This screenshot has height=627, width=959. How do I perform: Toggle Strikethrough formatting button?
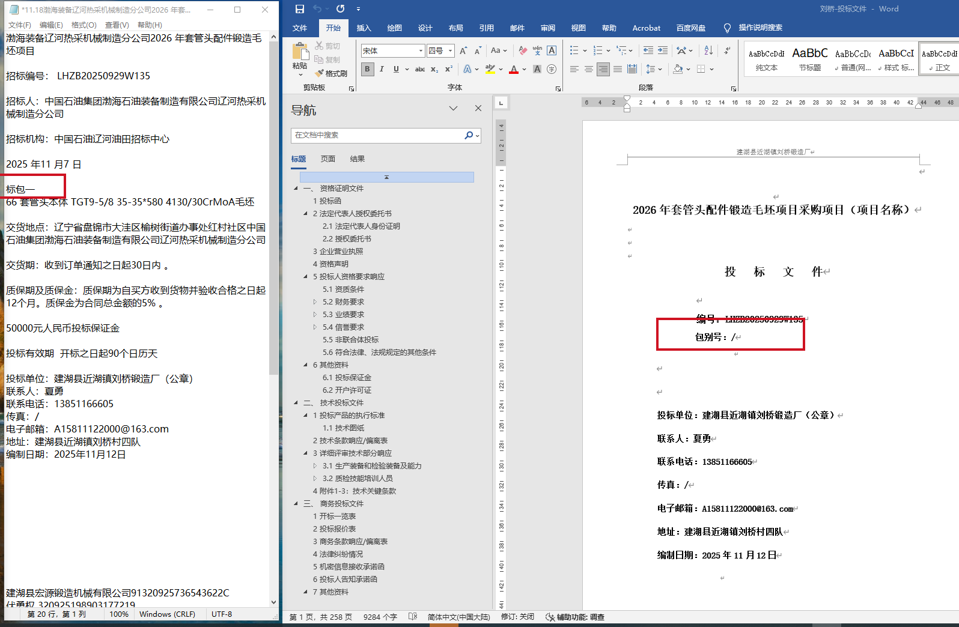coord(420,69)
